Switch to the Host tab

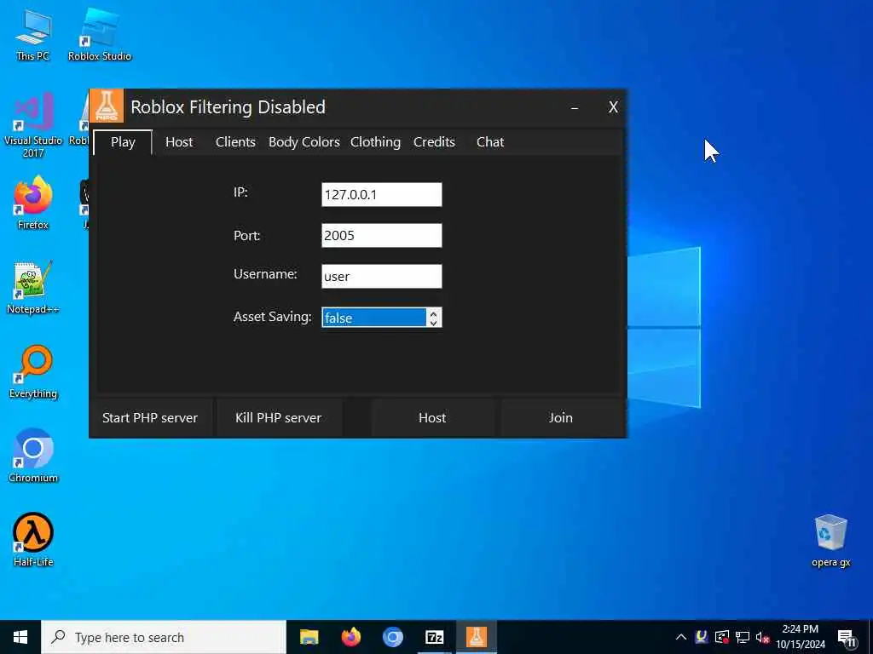(x=179, y=142)
